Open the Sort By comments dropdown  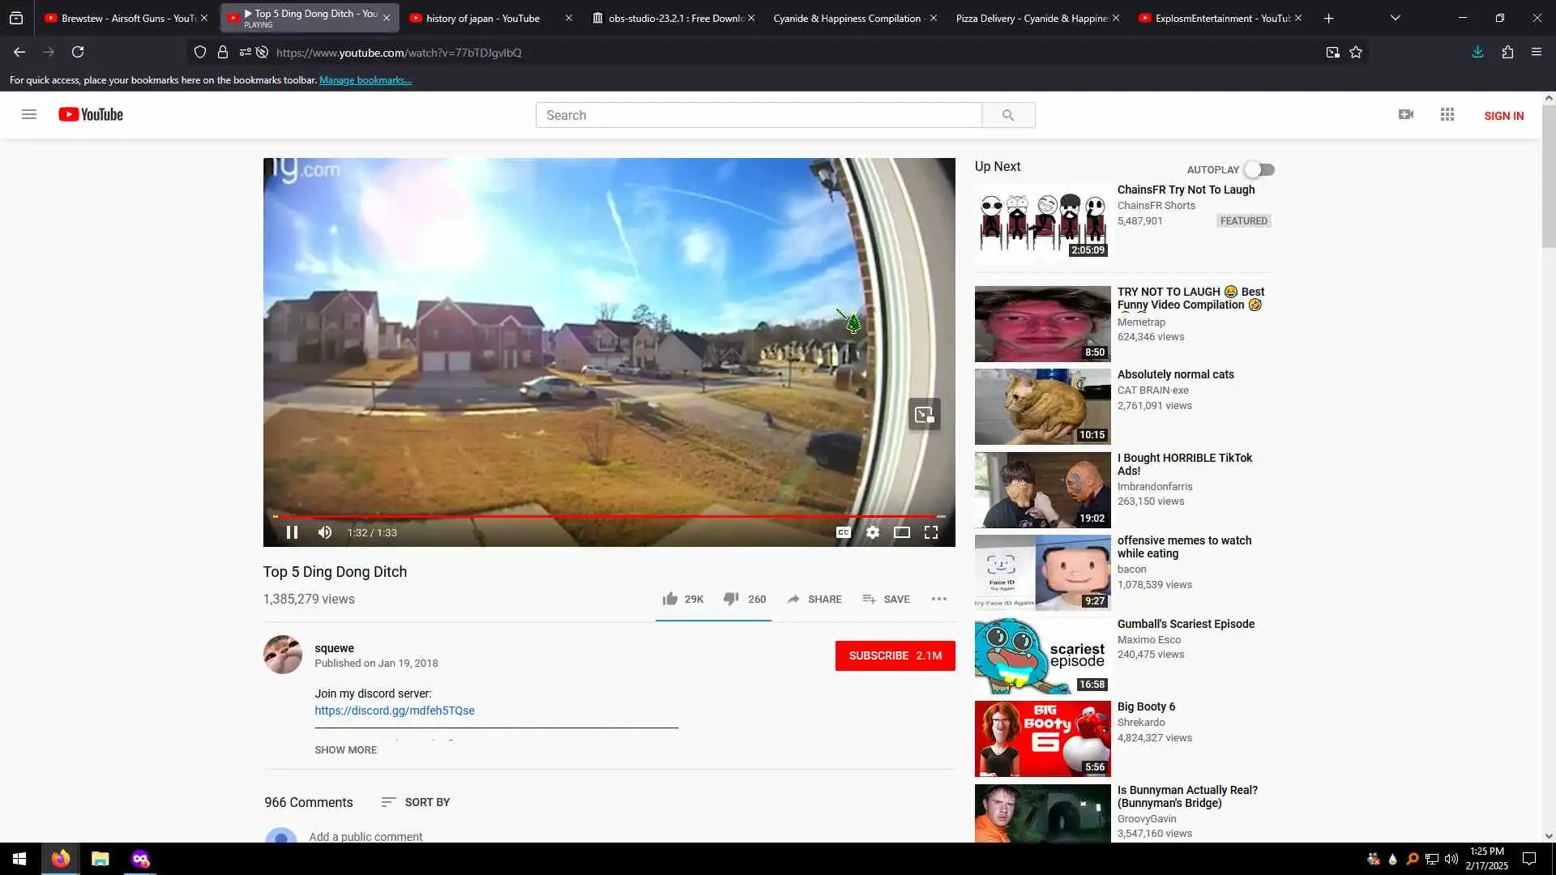pyautogui.click(x=416, y=802)
